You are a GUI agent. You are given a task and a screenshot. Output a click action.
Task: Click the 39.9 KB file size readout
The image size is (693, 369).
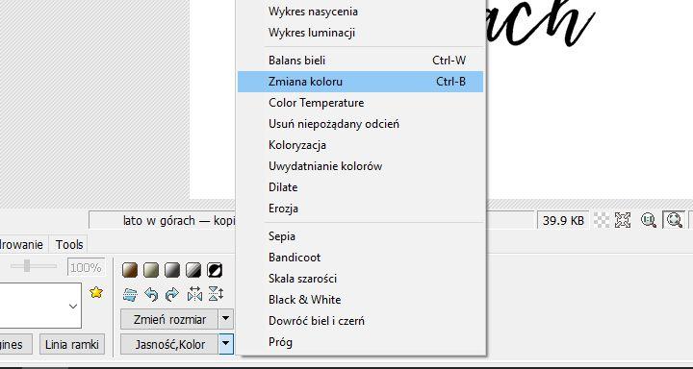[563, 220]
